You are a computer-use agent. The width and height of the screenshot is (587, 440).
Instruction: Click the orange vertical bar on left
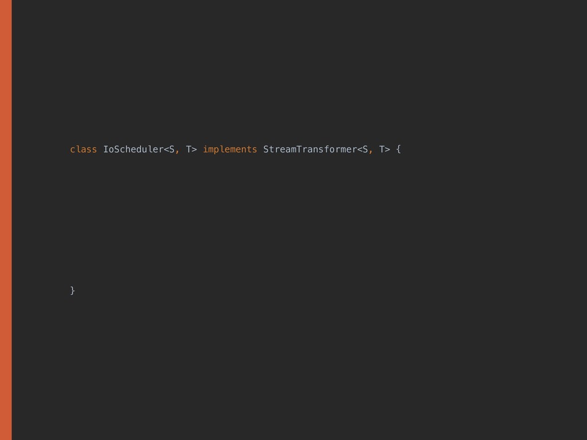click(6, 220)
